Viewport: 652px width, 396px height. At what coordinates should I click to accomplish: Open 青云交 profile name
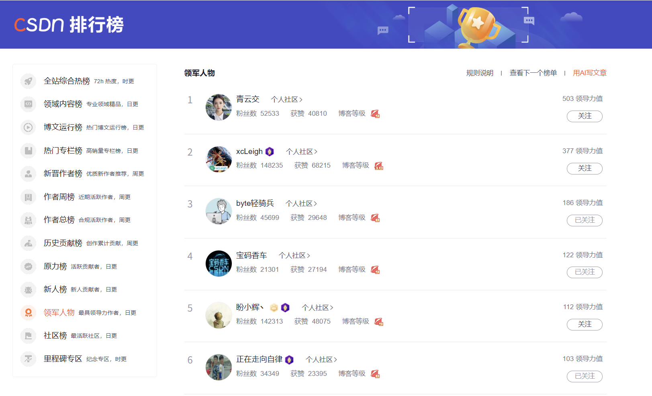[248, 99]
